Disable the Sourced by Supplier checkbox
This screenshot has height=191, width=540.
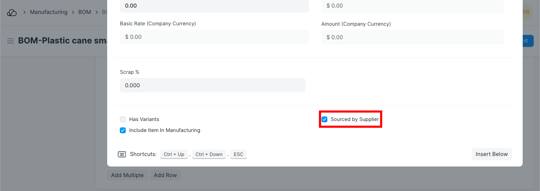pyautogui.click(x=324, y=119)
